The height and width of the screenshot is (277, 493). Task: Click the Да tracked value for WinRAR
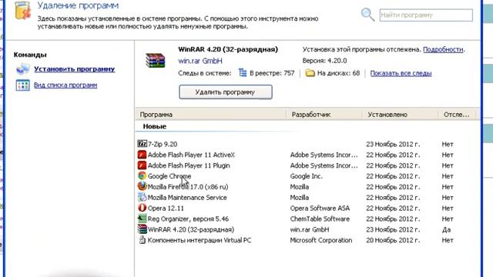(x=447, y=229)
